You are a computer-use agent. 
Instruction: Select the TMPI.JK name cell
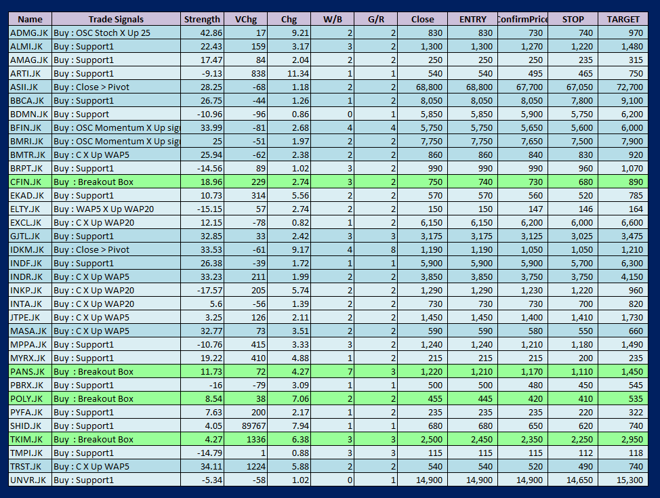(x=30, y=453)
